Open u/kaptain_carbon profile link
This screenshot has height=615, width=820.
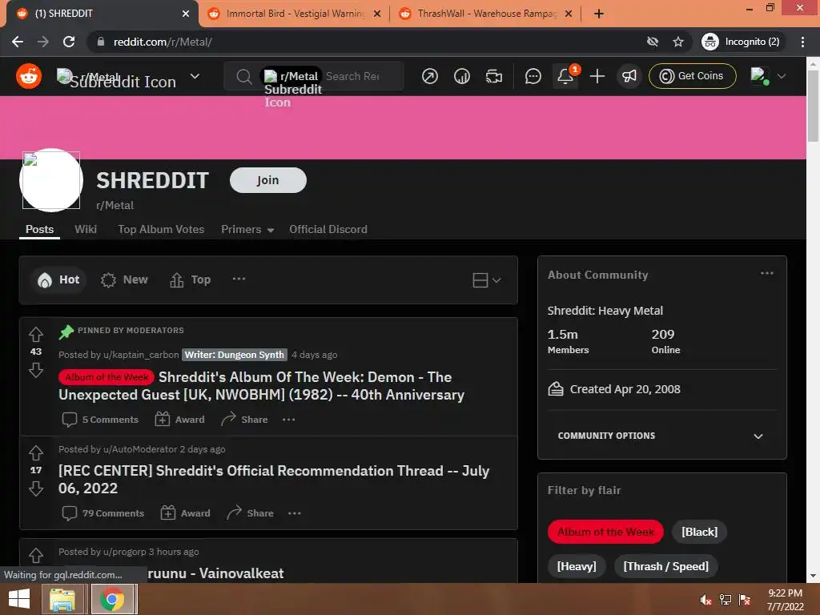point(141,355)
